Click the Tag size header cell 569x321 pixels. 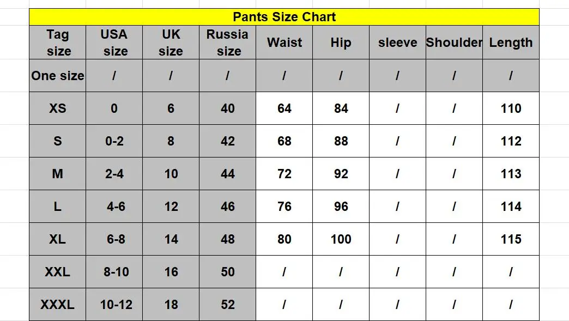pos(58,43)
